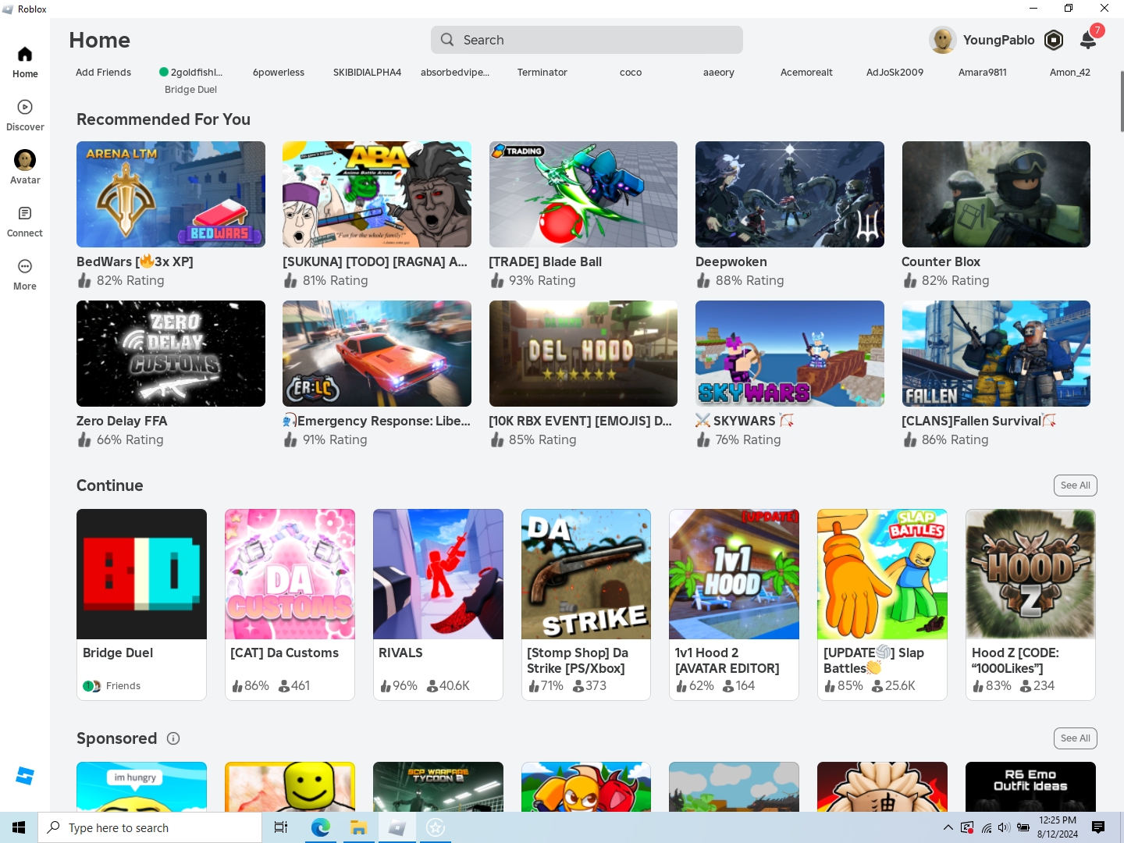Open friend Acemorealt

click(806, 73)
